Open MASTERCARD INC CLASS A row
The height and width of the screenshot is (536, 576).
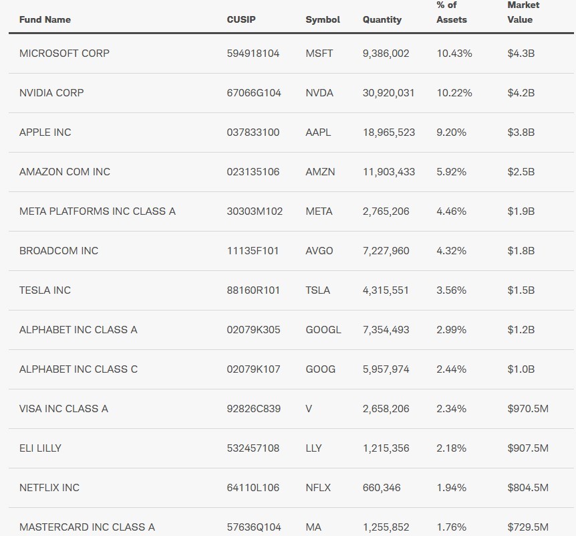click(x=87, y=527)
